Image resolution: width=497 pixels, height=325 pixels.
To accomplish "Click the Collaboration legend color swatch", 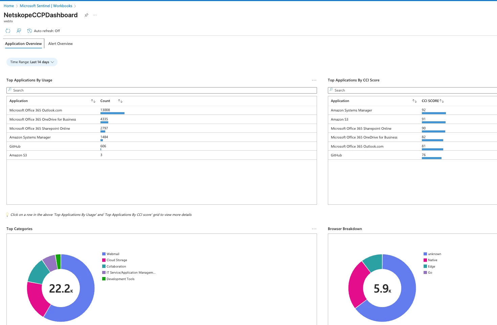I will [104, 266].
